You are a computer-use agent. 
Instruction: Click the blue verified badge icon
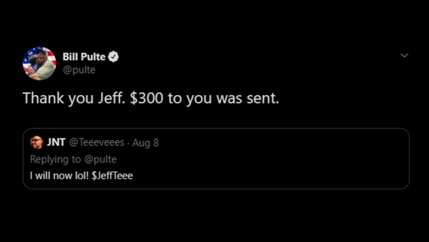[x=113, y=57]
